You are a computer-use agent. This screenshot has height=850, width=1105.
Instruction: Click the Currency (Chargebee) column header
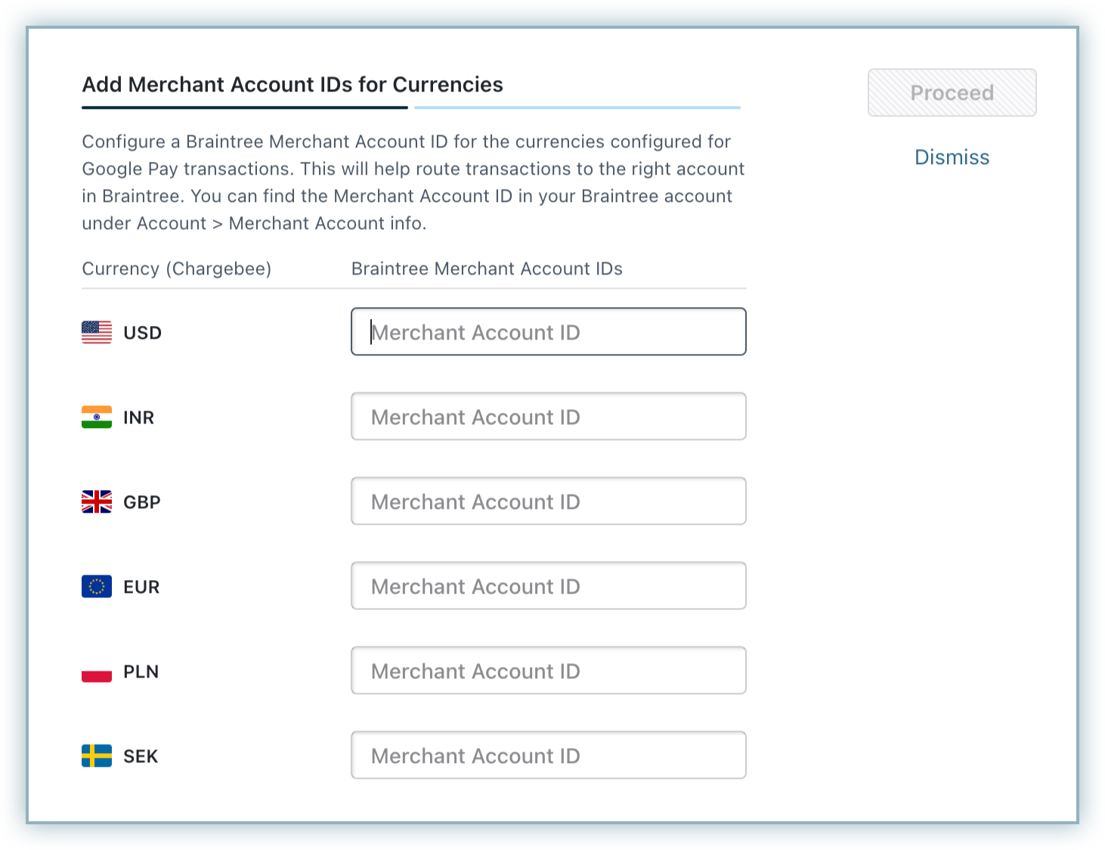coord(176,269)
